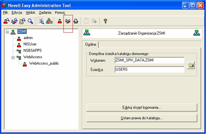Click the find printer toolbar icon
The width and height of the screenshot is (206, 134).
[x=22, y=21]
